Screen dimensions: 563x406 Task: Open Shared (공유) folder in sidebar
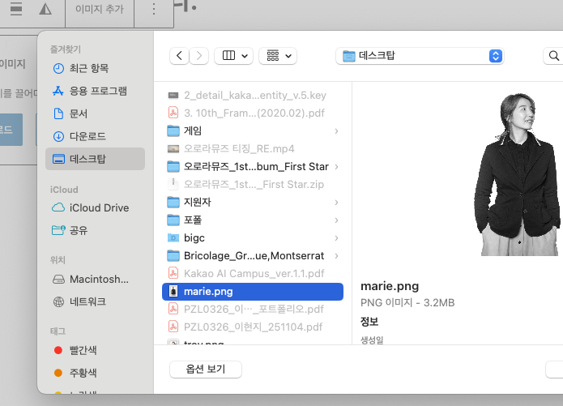79,230
